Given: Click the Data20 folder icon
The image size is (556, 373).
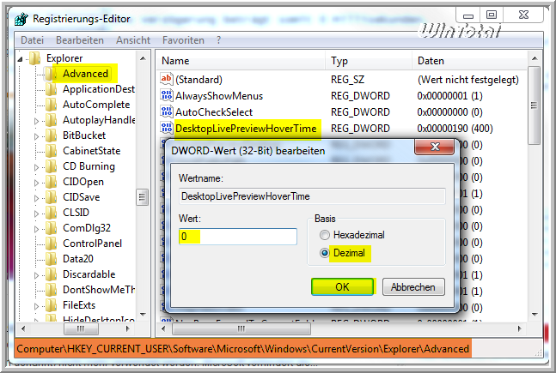Looking at the screenshot, I should click(x=51, y=259).
